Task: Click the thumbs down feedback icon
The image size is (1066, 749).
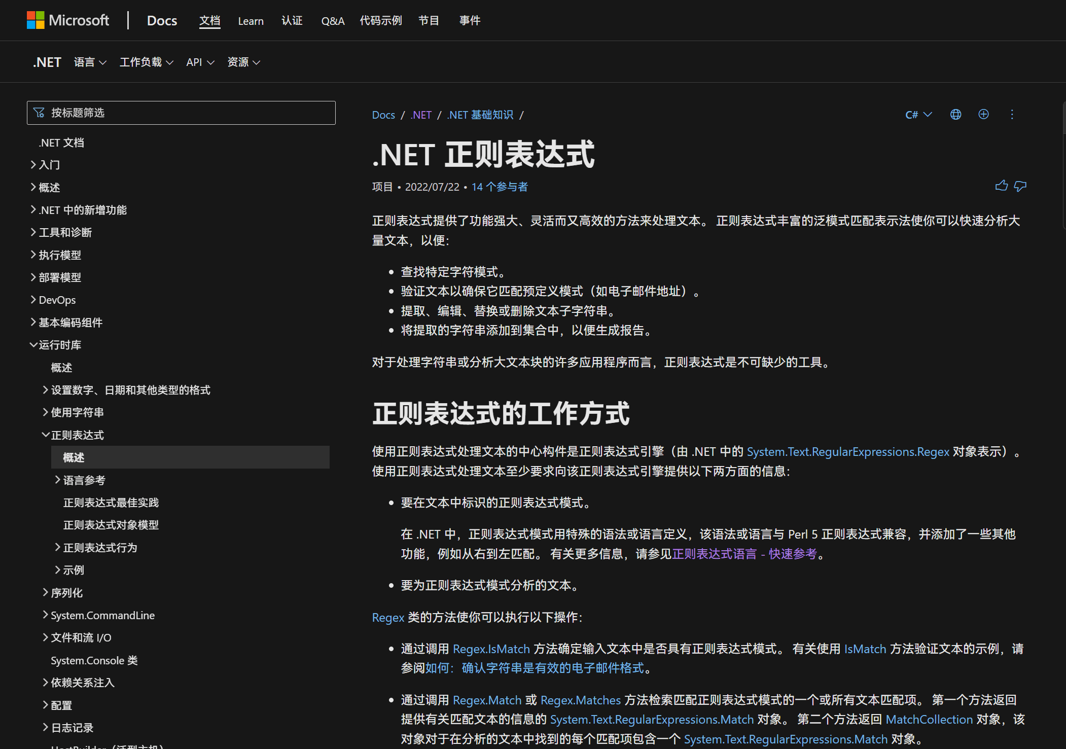Action: click(1020, 186)
